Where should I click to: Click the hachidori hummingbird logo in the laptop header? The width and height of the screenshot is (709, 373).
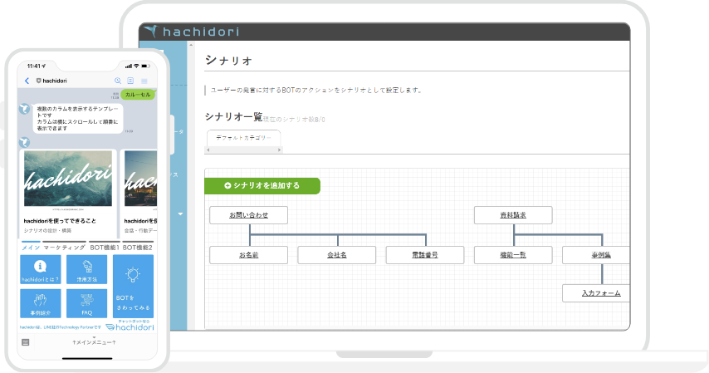point(152,32)
